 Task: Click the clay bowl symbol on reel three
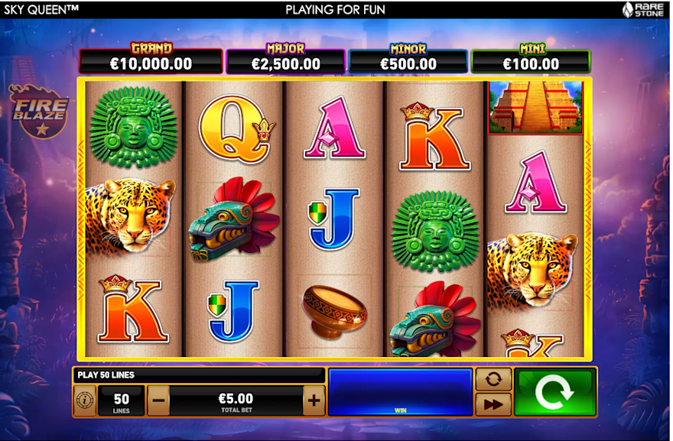click(334, 311)
